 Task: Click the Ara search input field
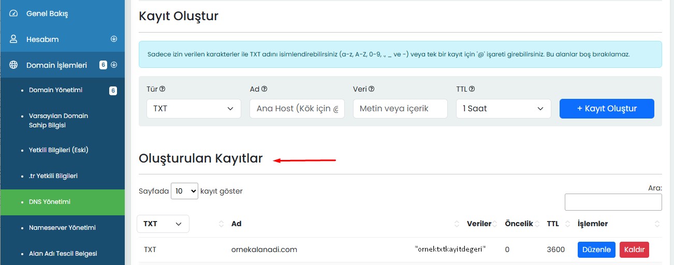613,202
